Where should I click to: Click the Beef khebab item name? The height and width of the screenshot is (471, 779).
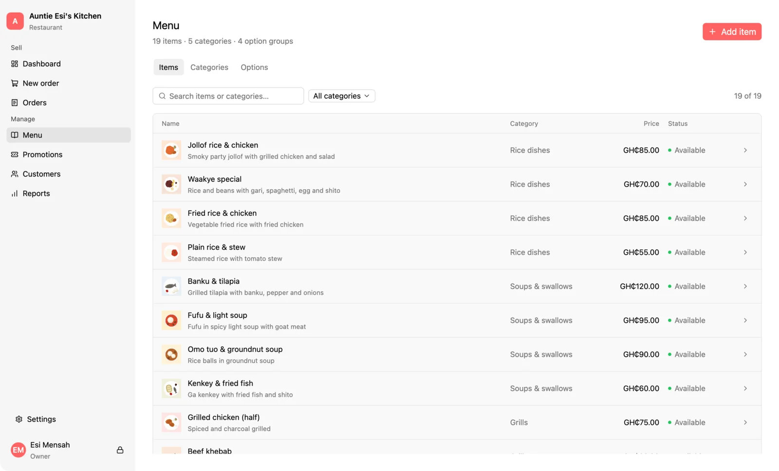pyautogui.click(x=210, y=451)
